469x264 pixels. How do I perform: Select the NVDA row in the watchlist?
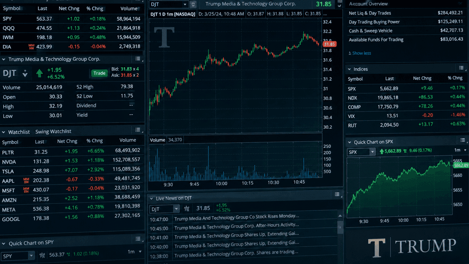point(72,161)
